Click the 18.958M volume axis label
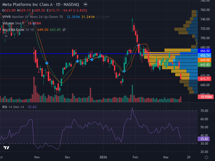The width and height of the screenshot is (215, 161). [206, 97]
